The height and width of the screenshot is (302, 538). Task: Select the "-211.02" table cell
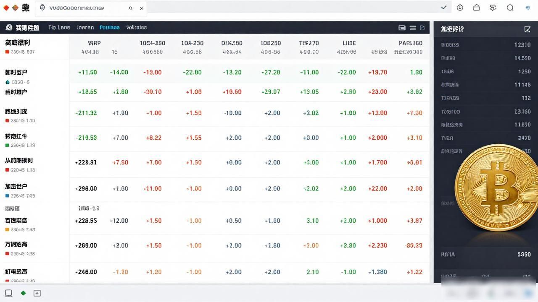tap(86, 113)
